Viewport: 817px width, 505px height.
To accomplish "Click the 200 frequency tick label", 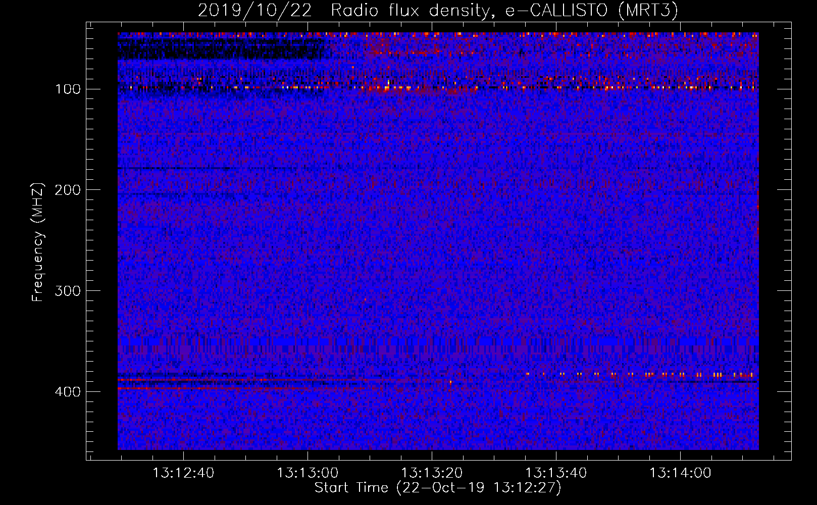I will (x=68, y=190).
